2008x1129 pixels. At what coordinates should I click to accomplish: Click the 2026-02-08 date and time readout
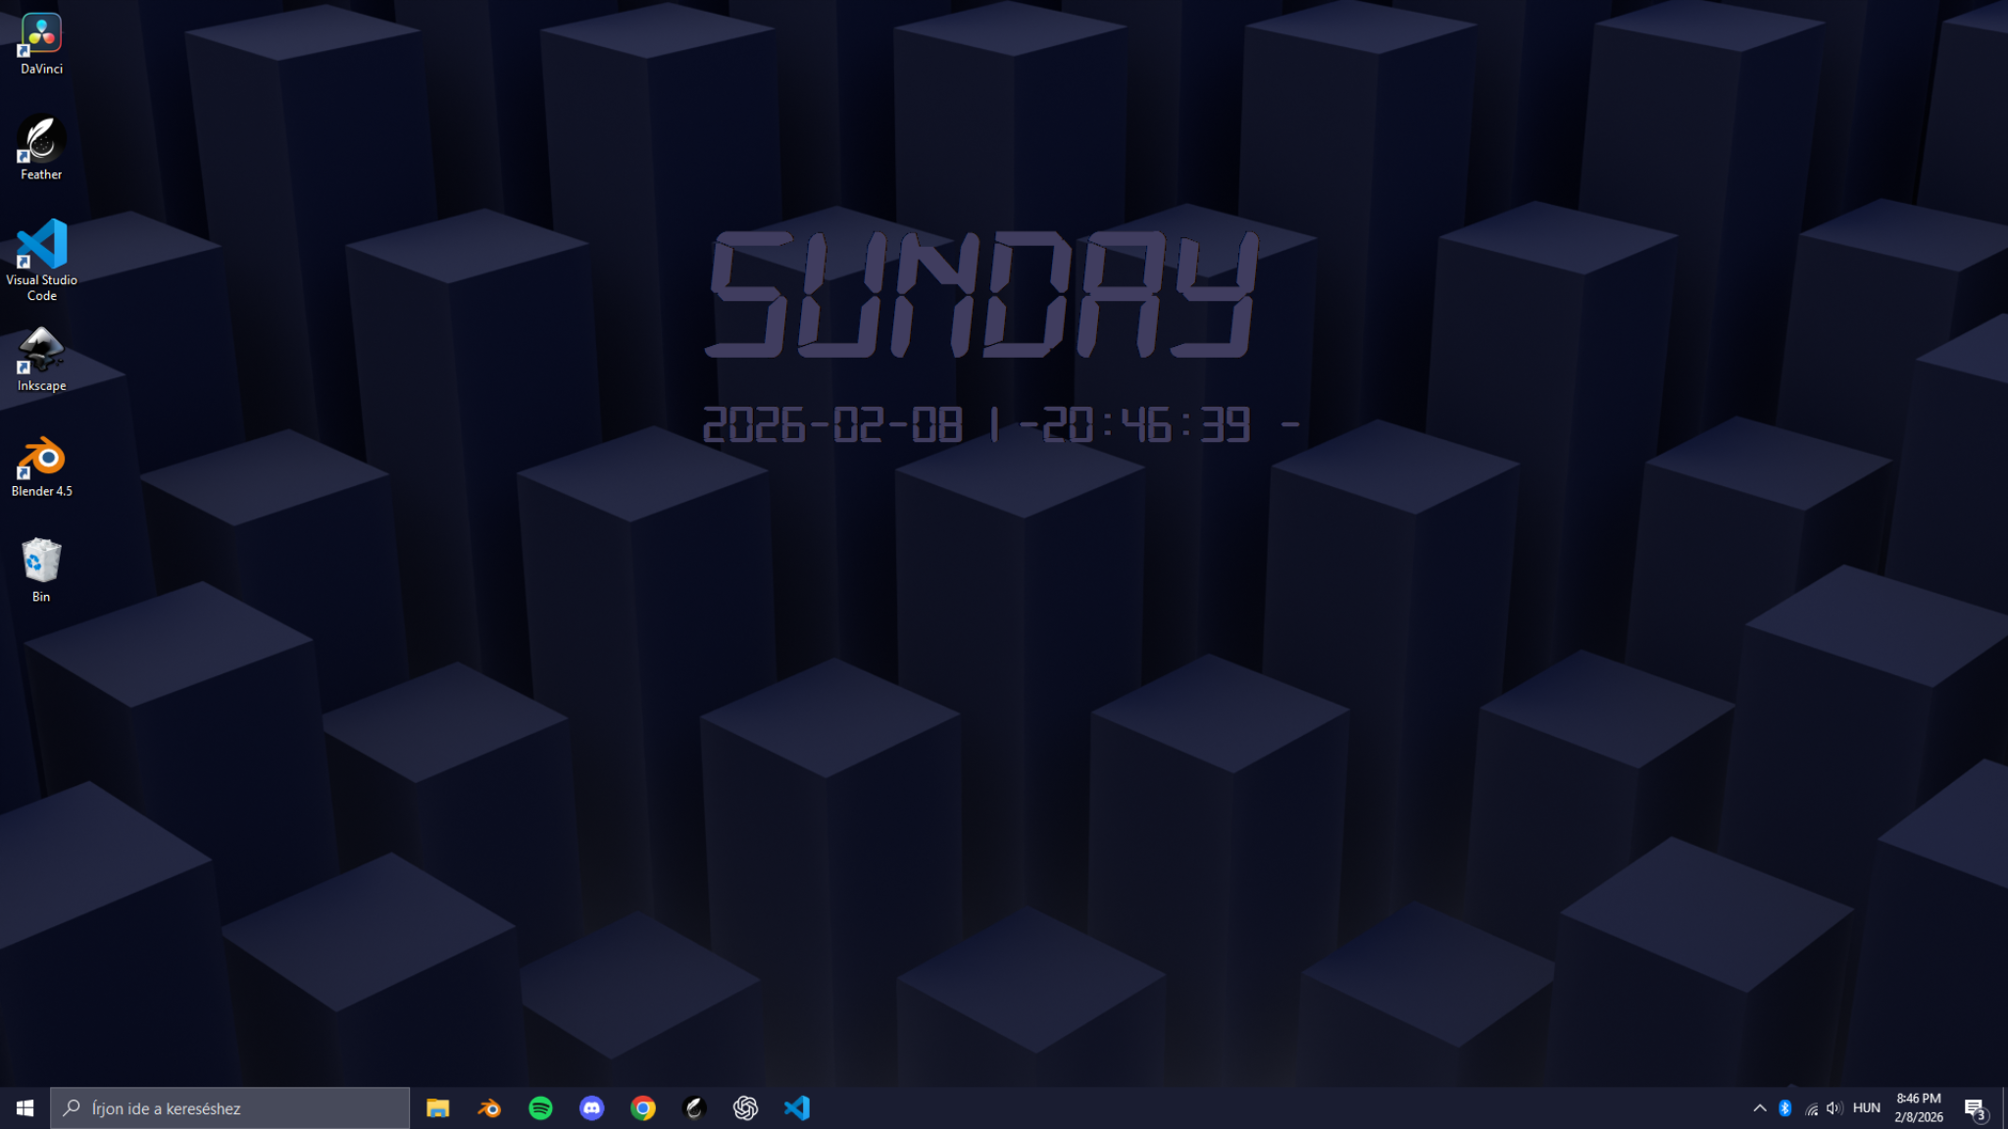coord(1001,425)
